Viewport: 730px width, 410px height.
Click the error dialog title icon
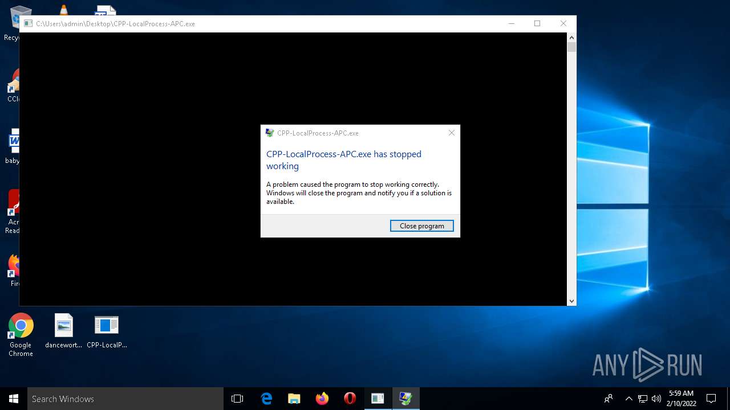(x=270, y=133)
